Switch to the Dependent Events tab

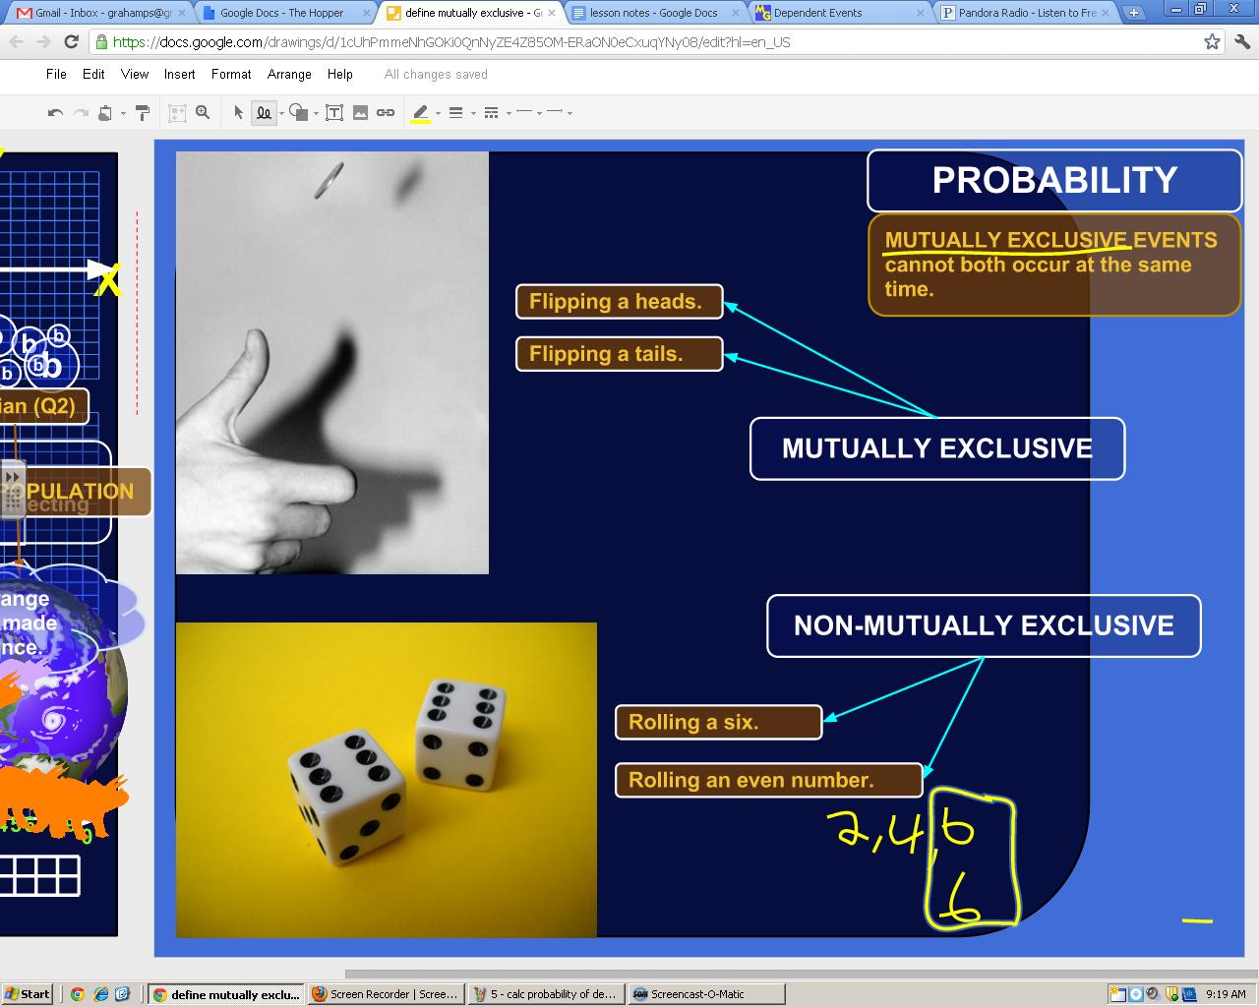(839, 13)
